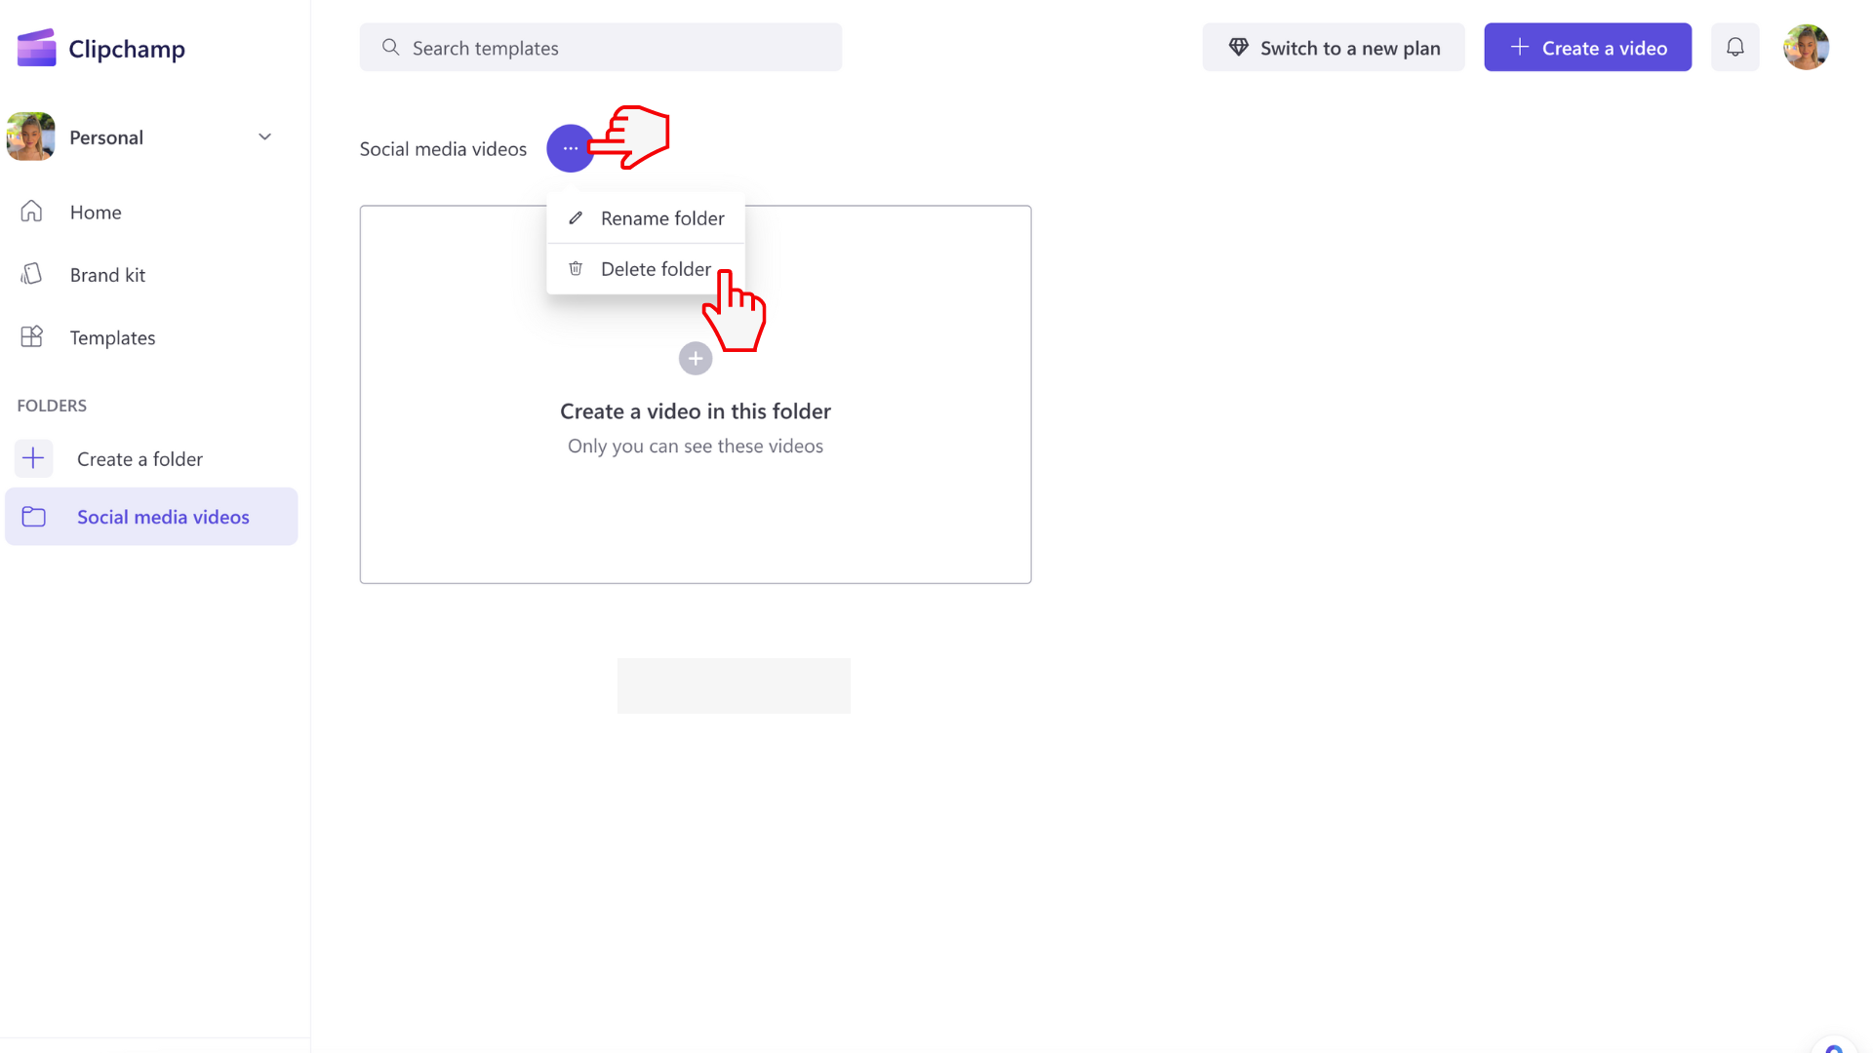Image resolution: width=1873 pixels, height=1053 pixels.
Task: Click the Personal account expander chevron
Action: [265, 136]
